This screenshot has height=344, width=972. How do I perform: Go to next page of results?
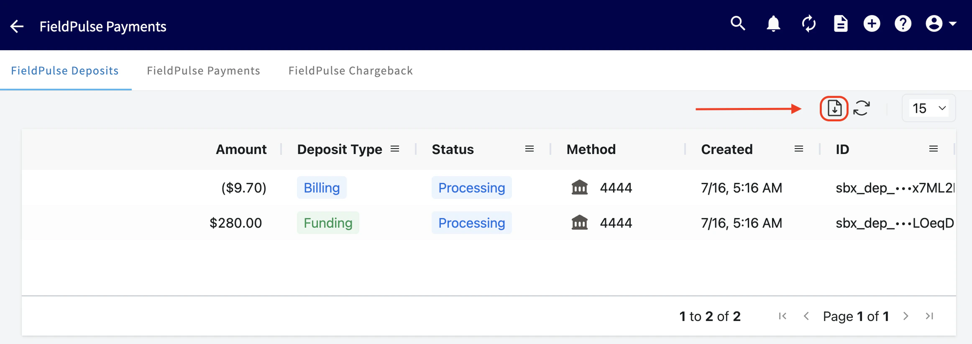tap(905, 316)
